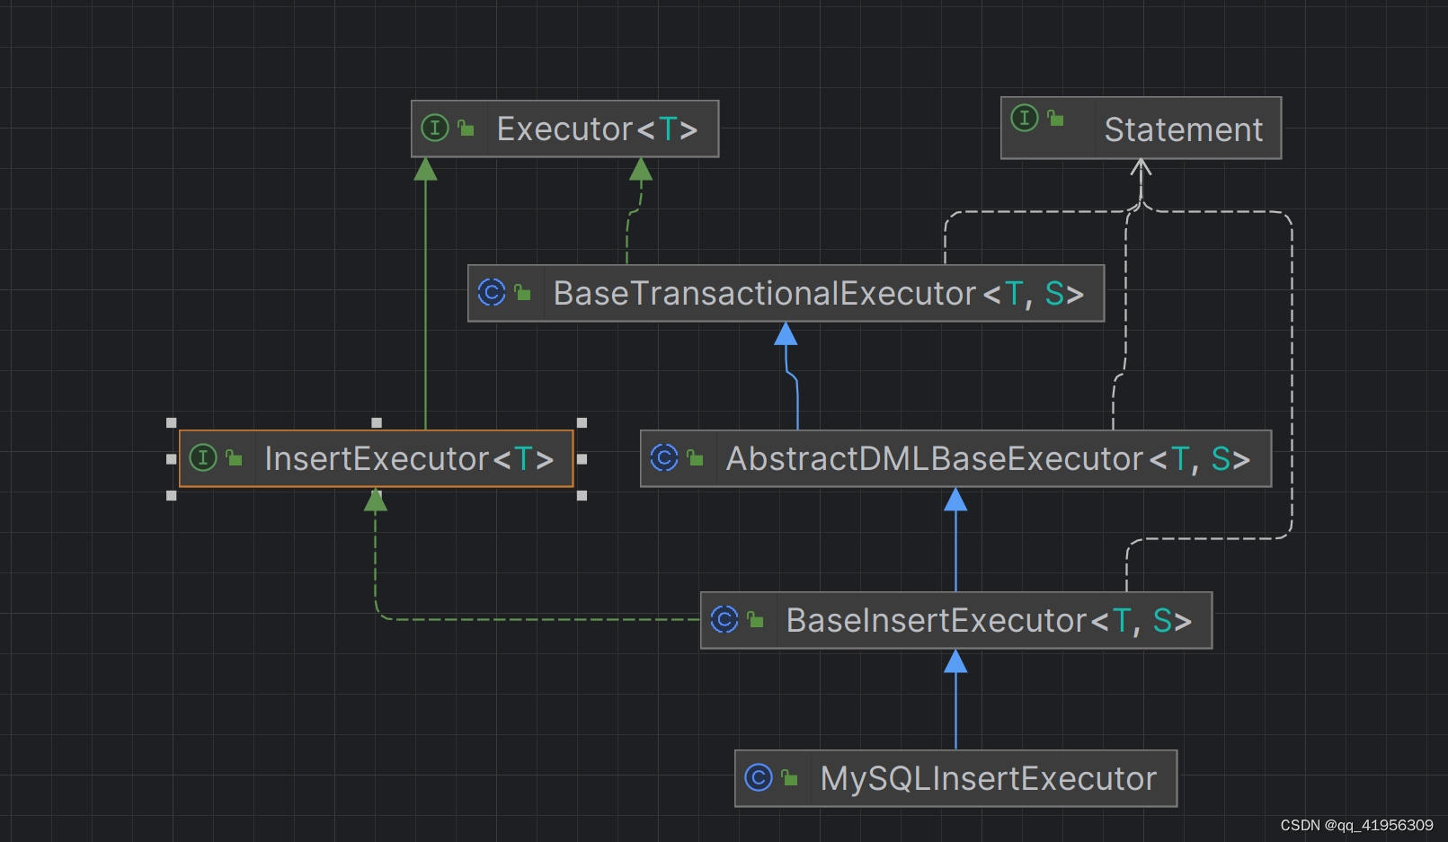The image size is (1448, 842).
Task: Click bottom-right selection handle of InsertExecutor
Action: point(582,495)
